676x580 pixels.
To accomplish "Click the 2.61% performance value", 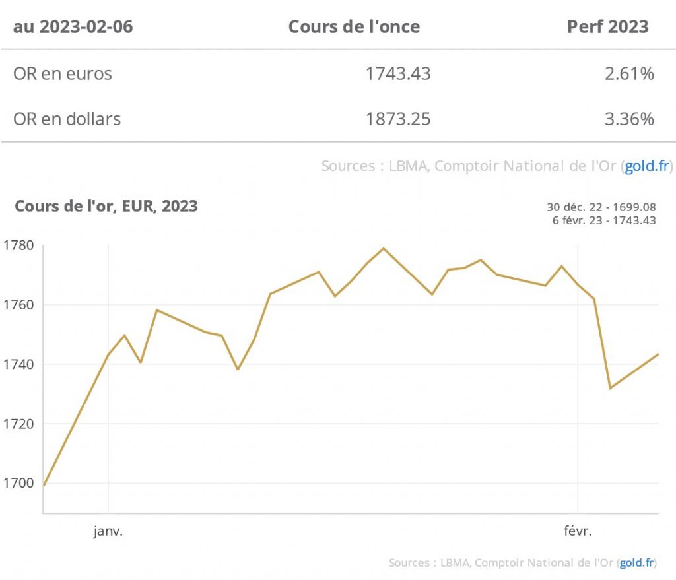I will coord(629,73).
